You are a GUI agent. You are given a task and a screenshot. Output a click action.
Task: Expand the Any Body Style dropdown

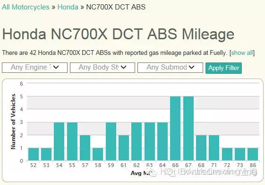(x=103, y=68)
